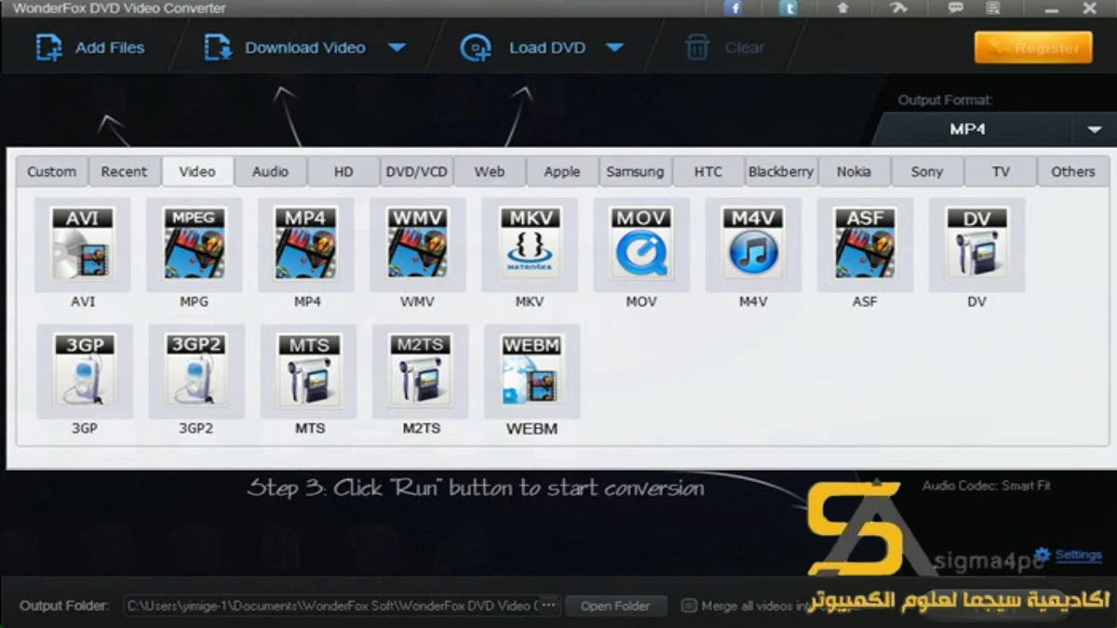1117x628 pixels.
Task: Choose the MTS camcorder format icon
Action: tap(309, 371)
